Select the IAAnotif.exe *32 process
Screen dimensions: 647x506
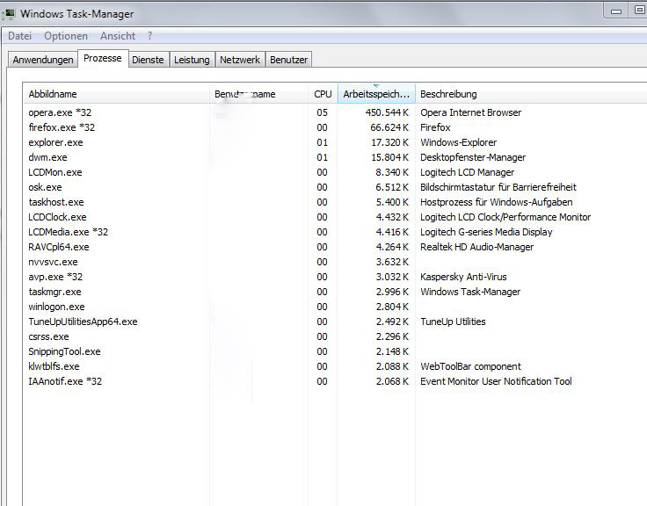[65, 381]
